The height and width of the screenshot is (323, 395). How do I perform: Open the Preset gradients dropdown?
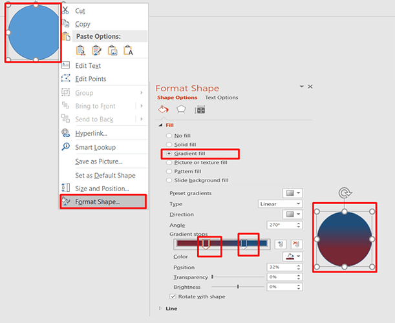pos(292,193)
